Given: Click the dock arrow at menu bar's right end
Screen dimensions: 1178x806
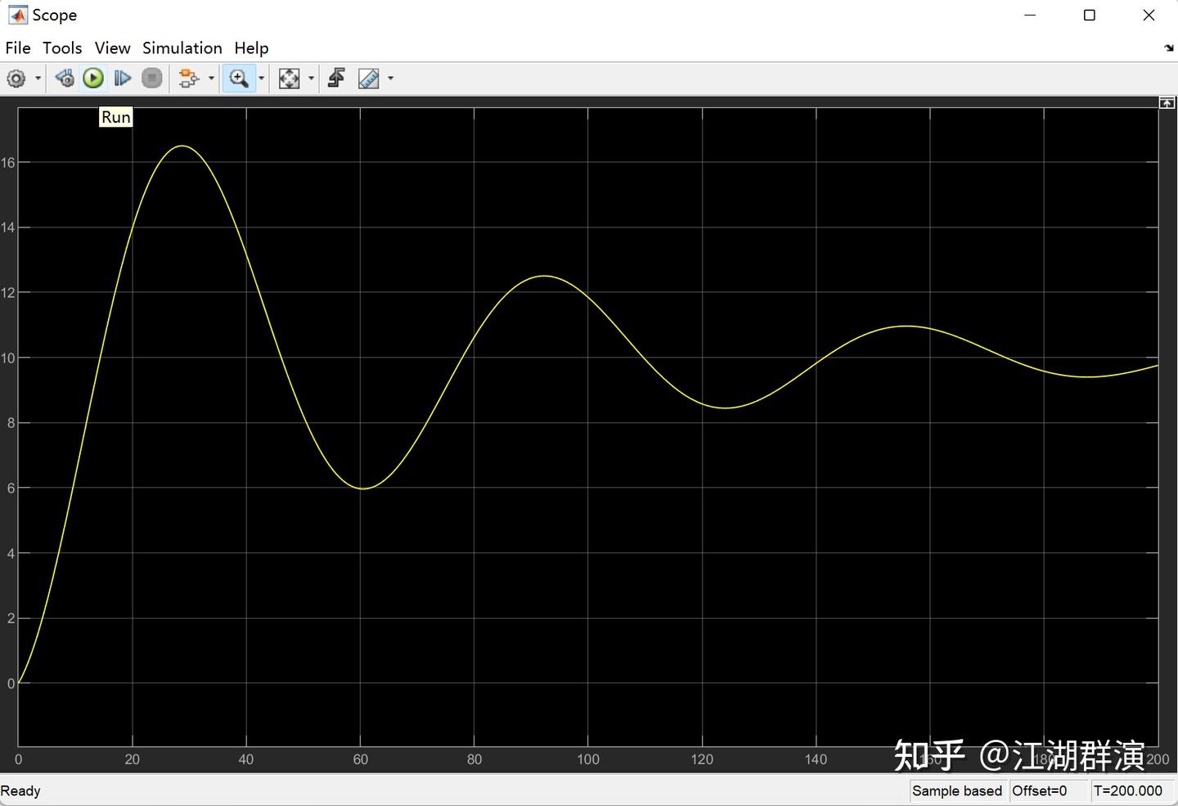Looking at the screenshot, I should [1169, 48].
